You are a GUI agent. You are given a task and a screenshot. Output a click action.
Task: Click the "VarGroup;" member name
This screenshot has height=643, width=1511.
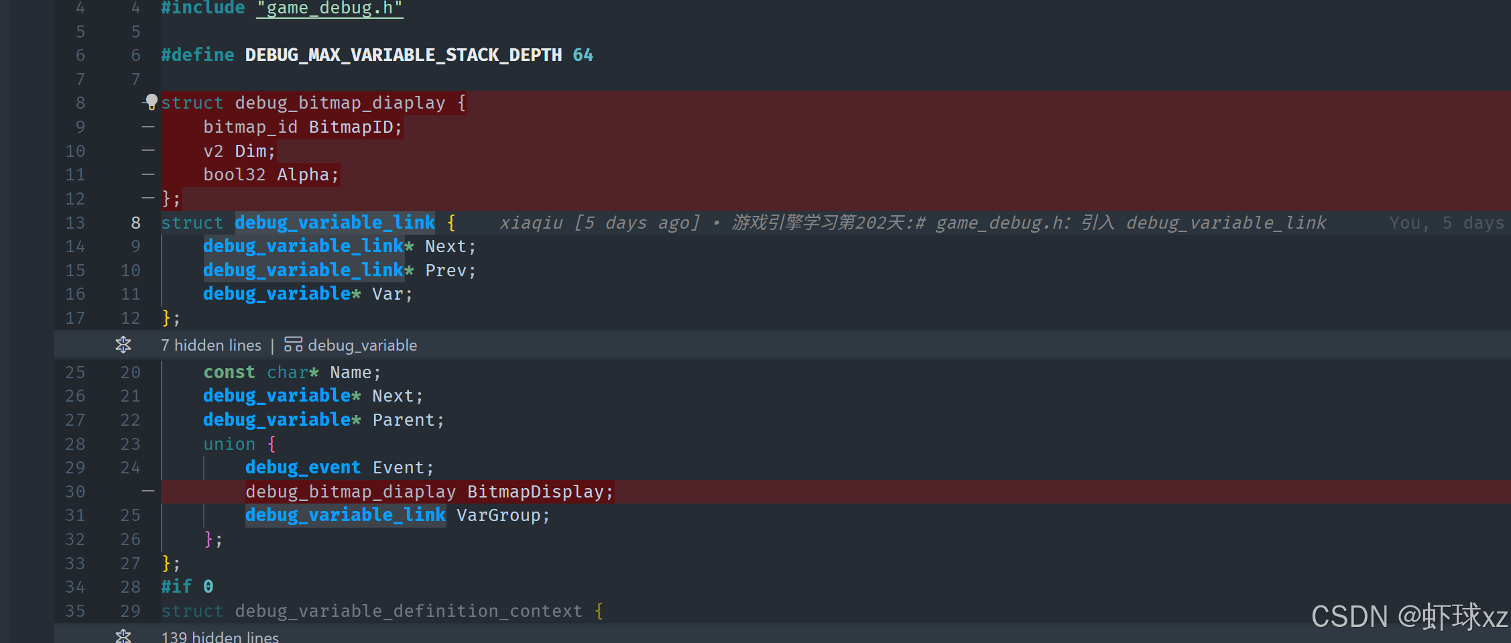pos(503,516)
